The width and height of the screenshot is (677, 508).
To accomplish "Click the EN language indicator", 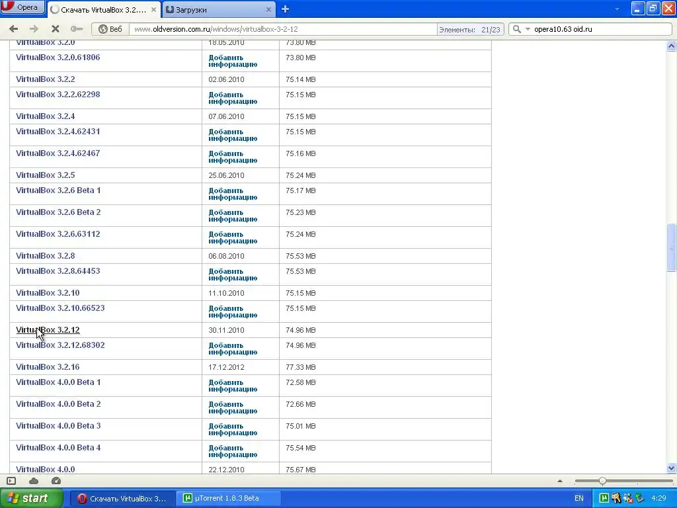I will 578,499.
